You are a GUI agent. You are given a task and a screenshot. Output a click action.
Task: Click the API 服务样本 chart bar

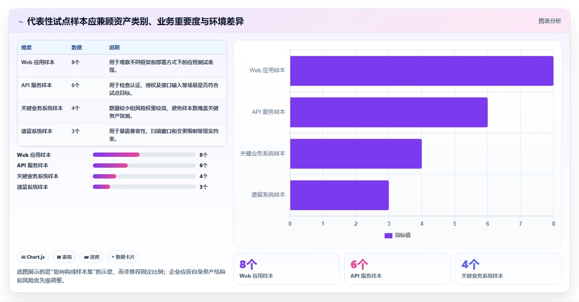point(389,112)
